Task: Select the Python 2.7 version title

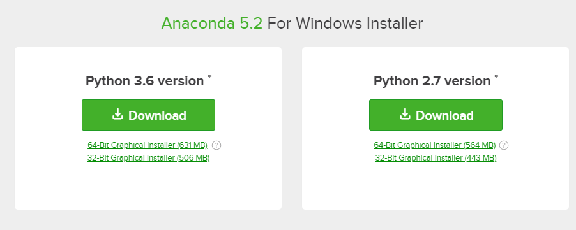Action: tap(432, 81)
